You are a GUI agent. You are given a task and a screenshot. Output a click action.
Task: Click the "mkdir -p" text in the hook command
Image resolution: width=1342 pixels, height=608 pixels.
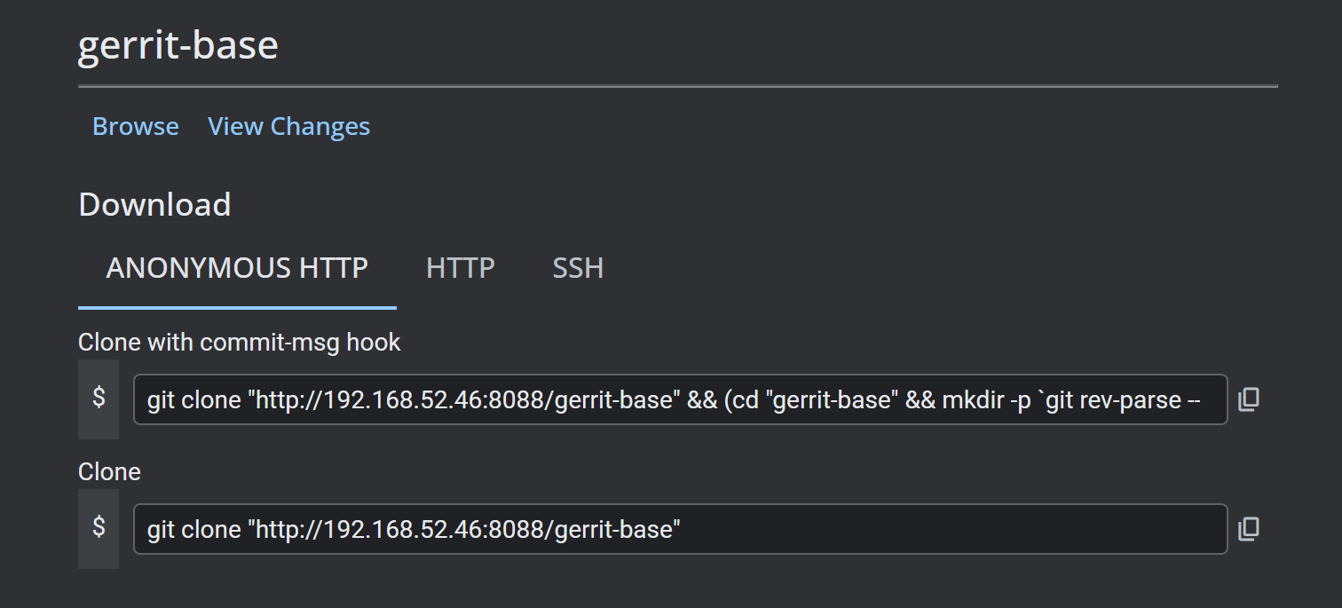(x=987, y=399)
